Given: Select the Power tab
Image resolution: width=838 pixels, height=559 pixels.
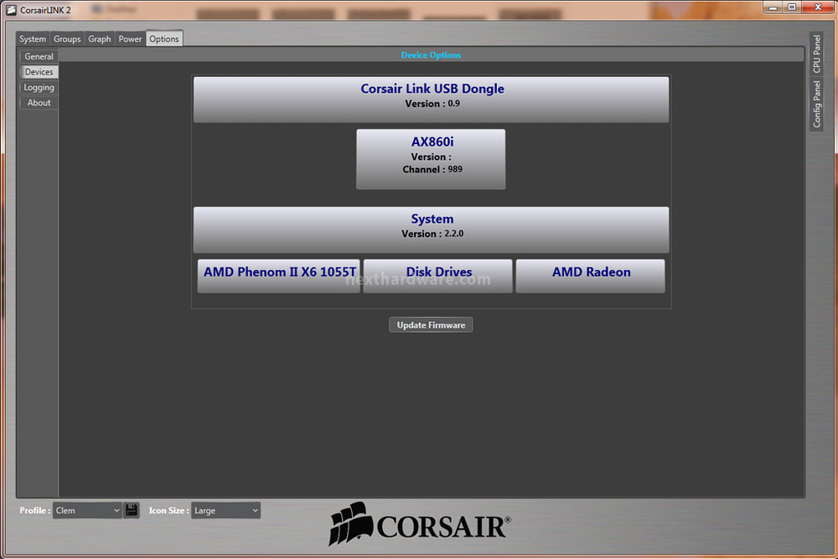Looking at the screenshot, I should [x=130, y=39].
